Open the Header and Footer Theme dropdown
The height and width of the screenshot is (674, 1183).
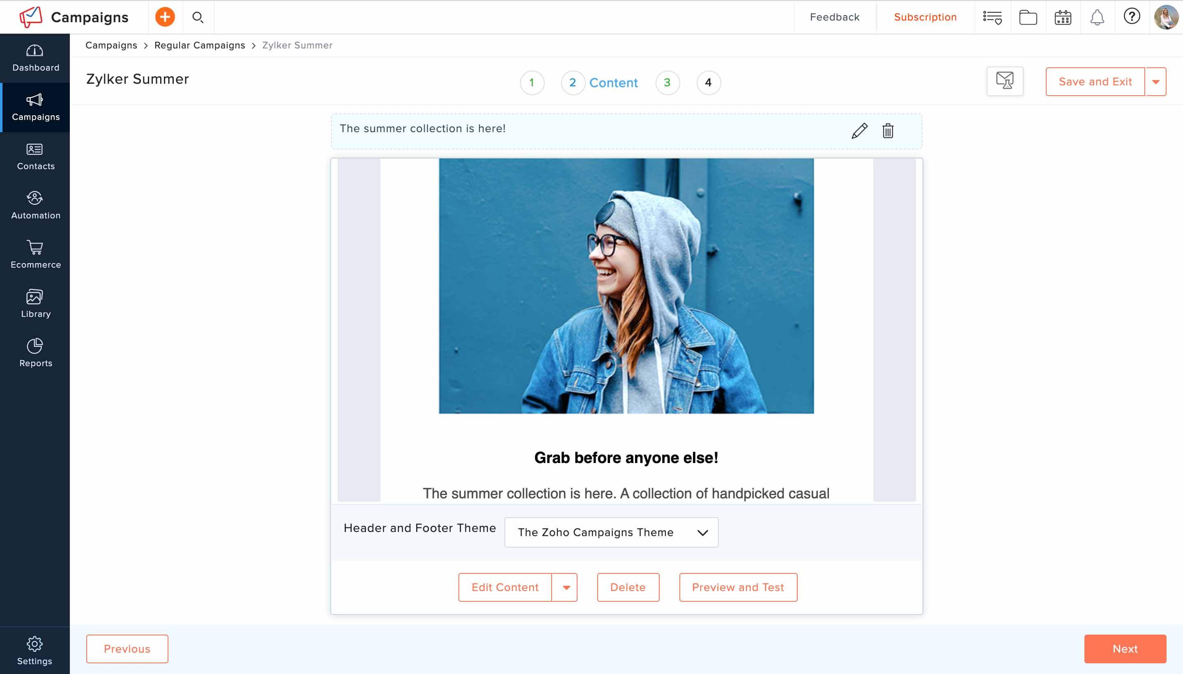pyautogui.click(x=611, y=532)
